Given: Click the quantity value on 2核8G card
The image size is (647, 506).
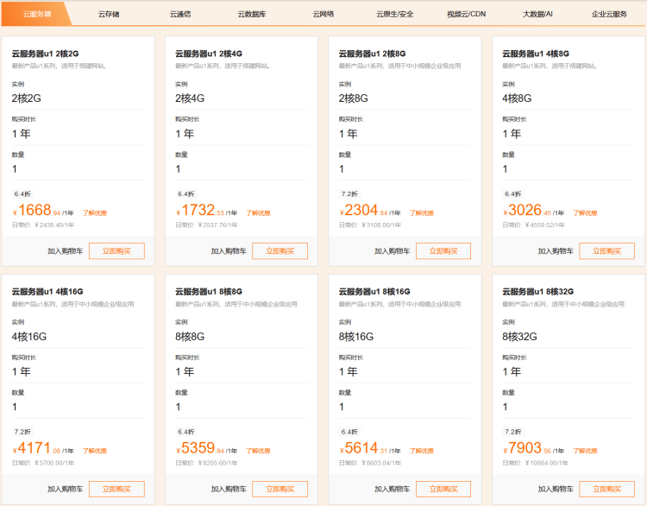Looking at the screenshot, I should coord(342,168).
